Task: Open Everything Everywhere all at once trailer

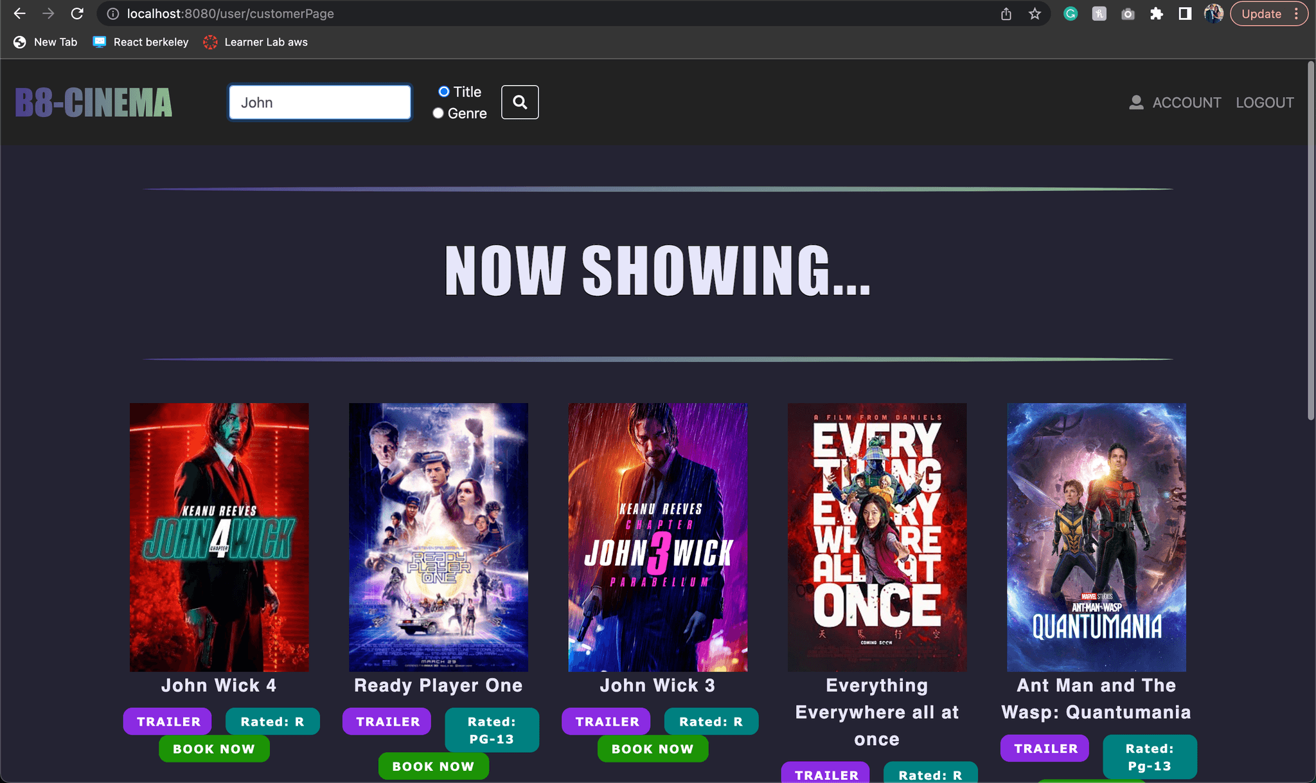Action: coord(826,773)
